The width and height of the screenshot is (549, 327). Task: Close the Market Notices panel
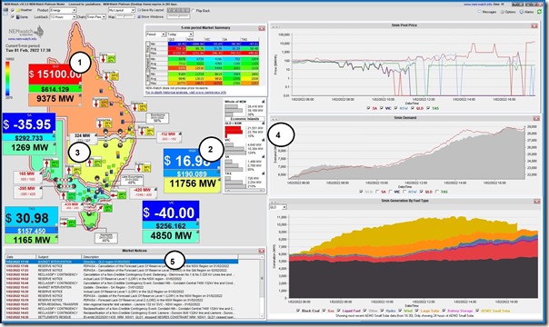click(261, 251)
